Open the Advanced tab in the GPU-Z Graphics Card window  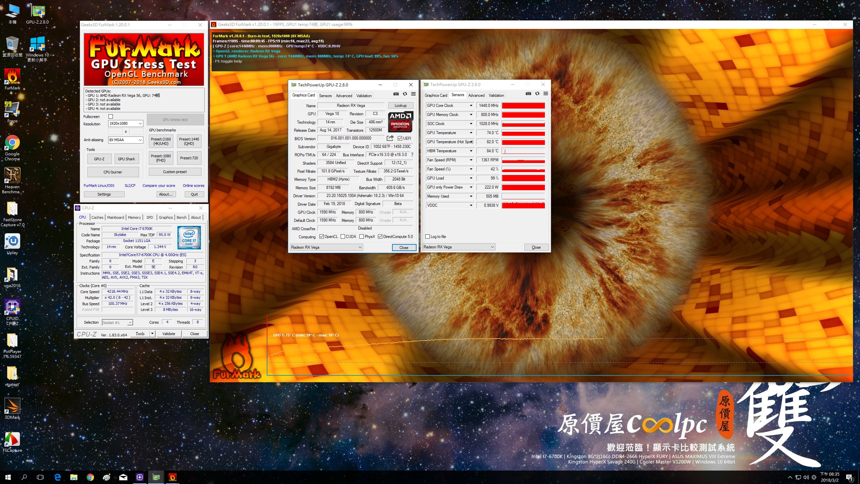pos(344,95)
